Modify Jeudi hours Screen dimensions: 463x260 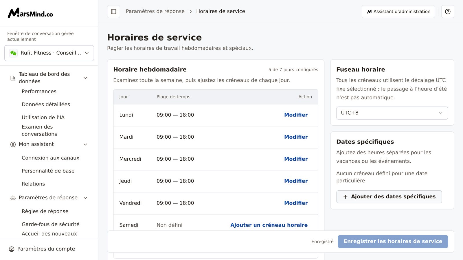coord(296,181)
